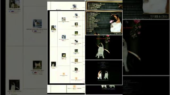Open the sire's photo in the pedigree's first generation
170x95 pixels.
tap(54, 28)
